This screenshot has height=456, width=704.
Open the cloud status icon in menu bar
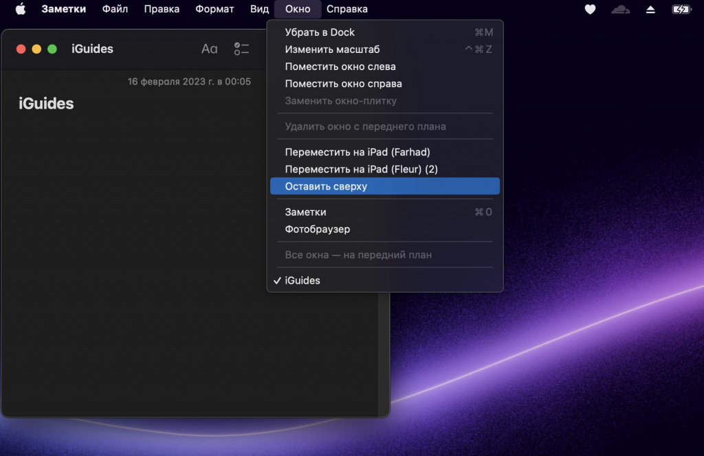(620, 10)
